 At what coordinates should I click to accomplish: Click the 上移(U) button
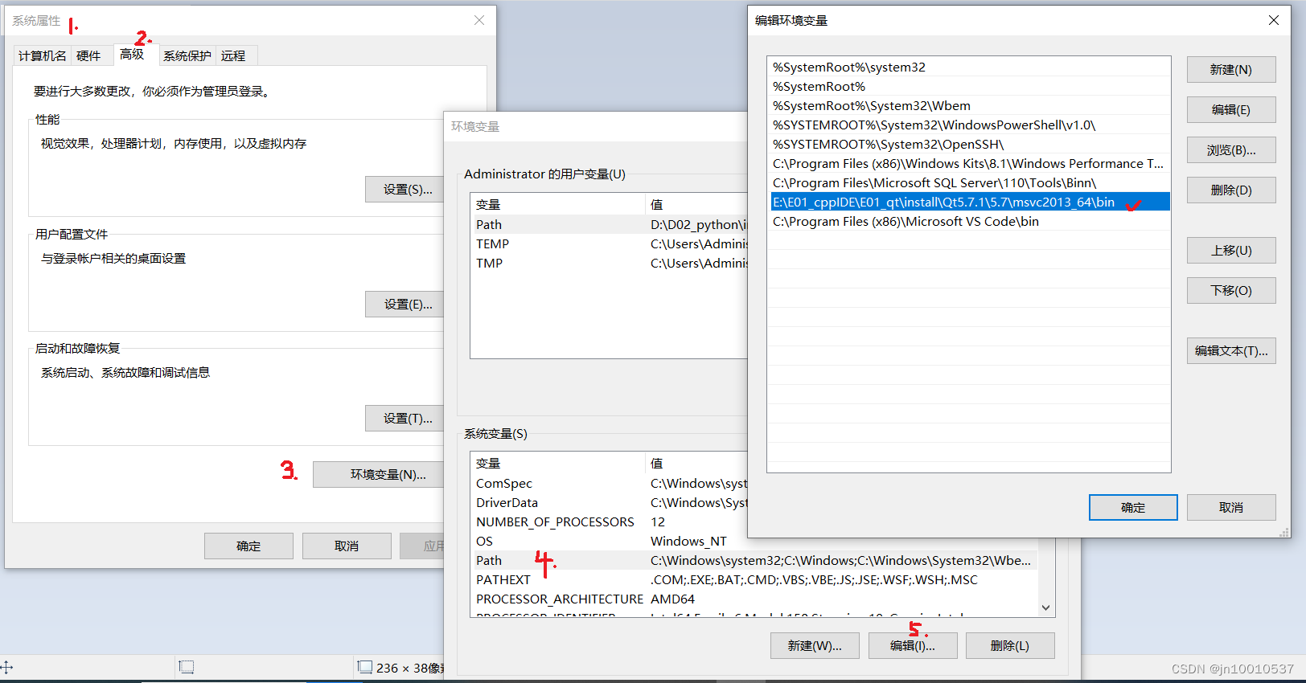(1231, 251)
